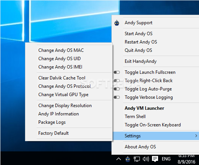This screenshot has width=199, height=165.
Task: Open the Action Center notification icon
Action: pyautogui.click(x=155, y=159)
